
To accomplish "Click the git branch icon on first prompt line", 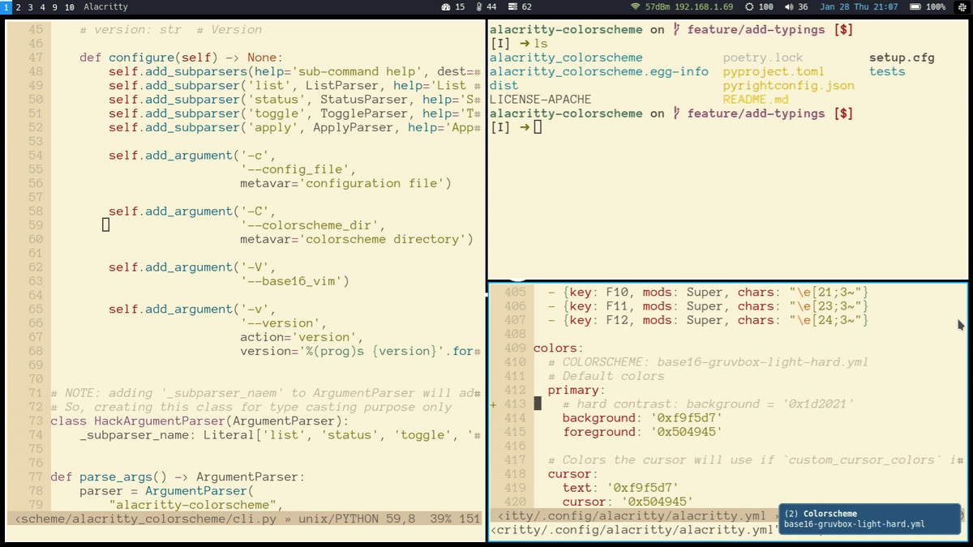I will 677,30.
